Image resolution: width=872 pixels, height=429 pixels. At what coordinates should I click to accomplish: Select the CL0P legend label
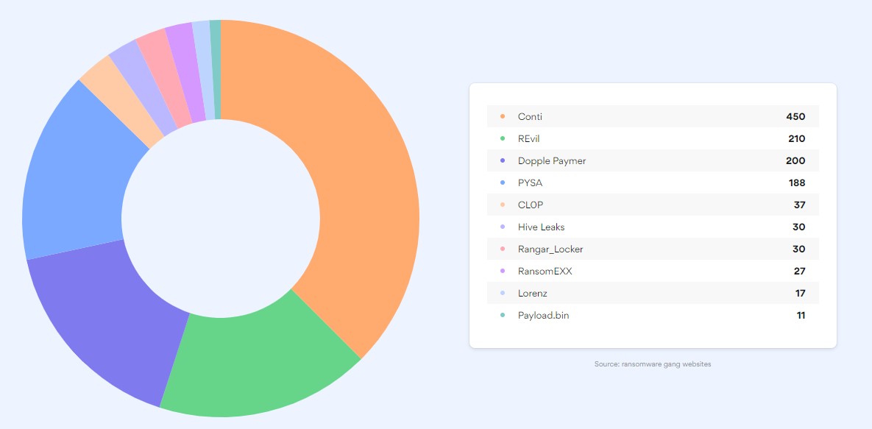[x=531, y=205]
